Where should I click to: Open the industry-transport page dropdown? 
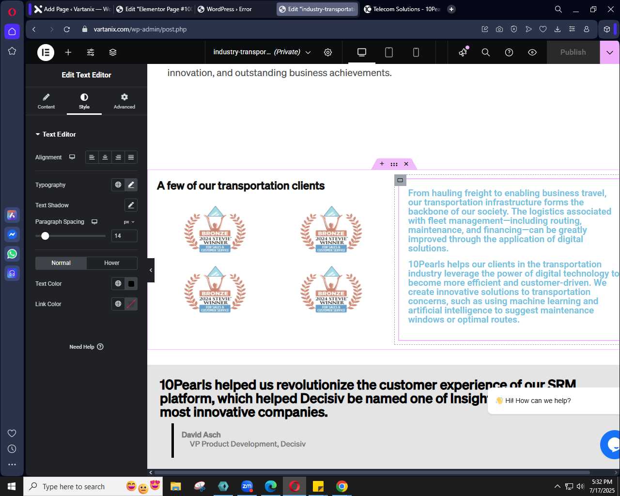262,52
